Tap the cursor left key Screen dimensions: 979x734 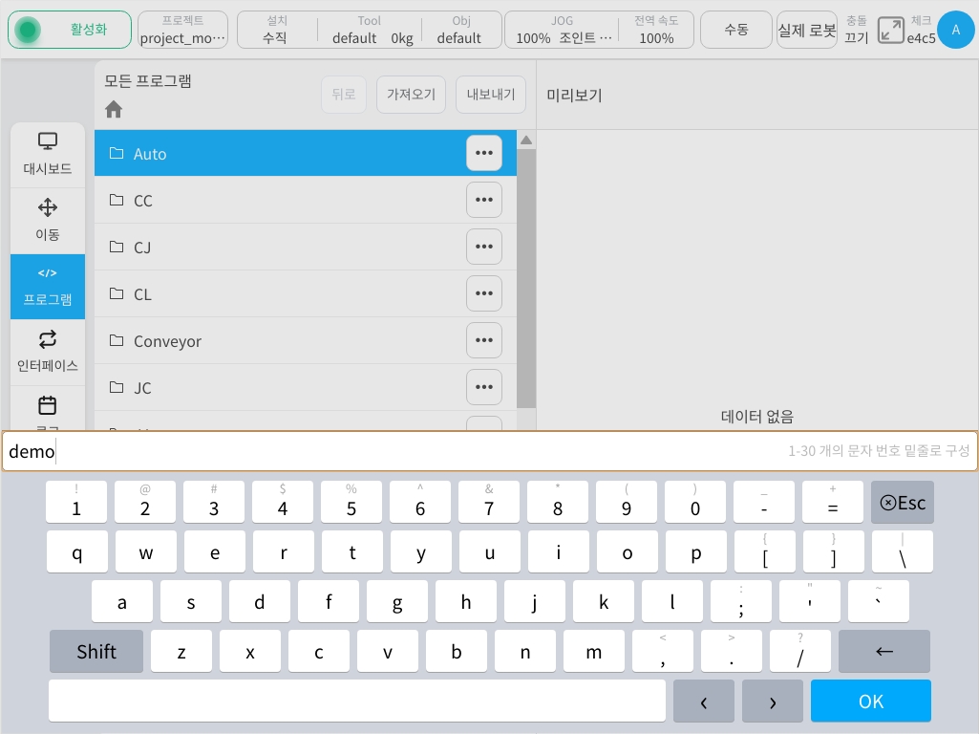point(704,702)
